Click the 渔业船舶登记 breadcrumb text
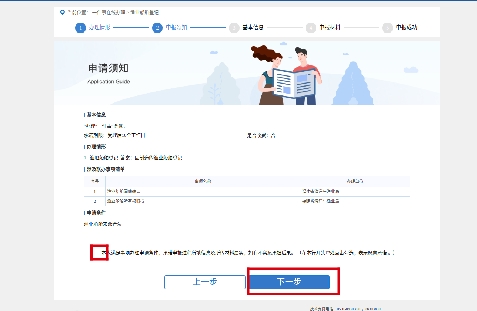The image size is (477, 311). click(x=144, y=13)
